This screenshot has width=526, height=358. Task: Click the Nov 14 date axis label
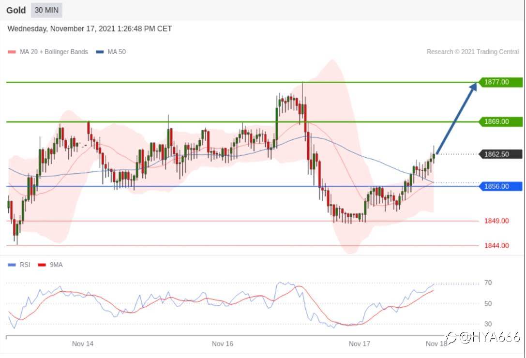pos(83,343)
